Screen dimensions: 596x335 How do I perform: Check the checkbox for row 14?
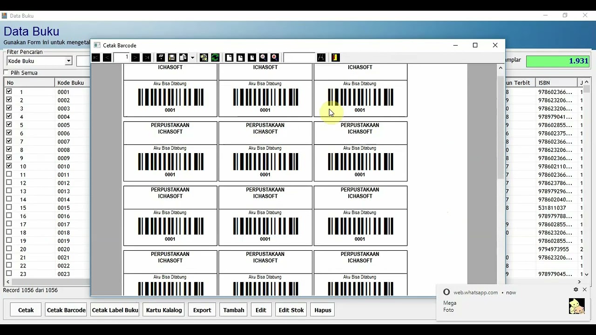coord(9,199)
